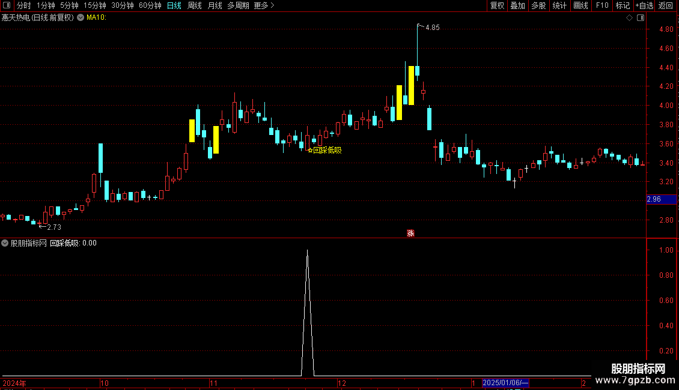Click the 2024年 label on time axis
Viewport: 679px width, 390px height.
14,383
